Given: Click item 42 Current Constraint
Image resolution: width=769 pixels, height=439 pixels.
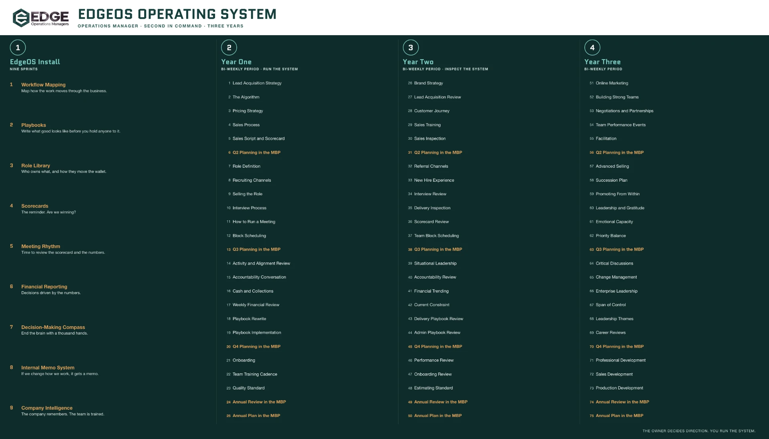Looking at the screenshot, I should [429, 305].
